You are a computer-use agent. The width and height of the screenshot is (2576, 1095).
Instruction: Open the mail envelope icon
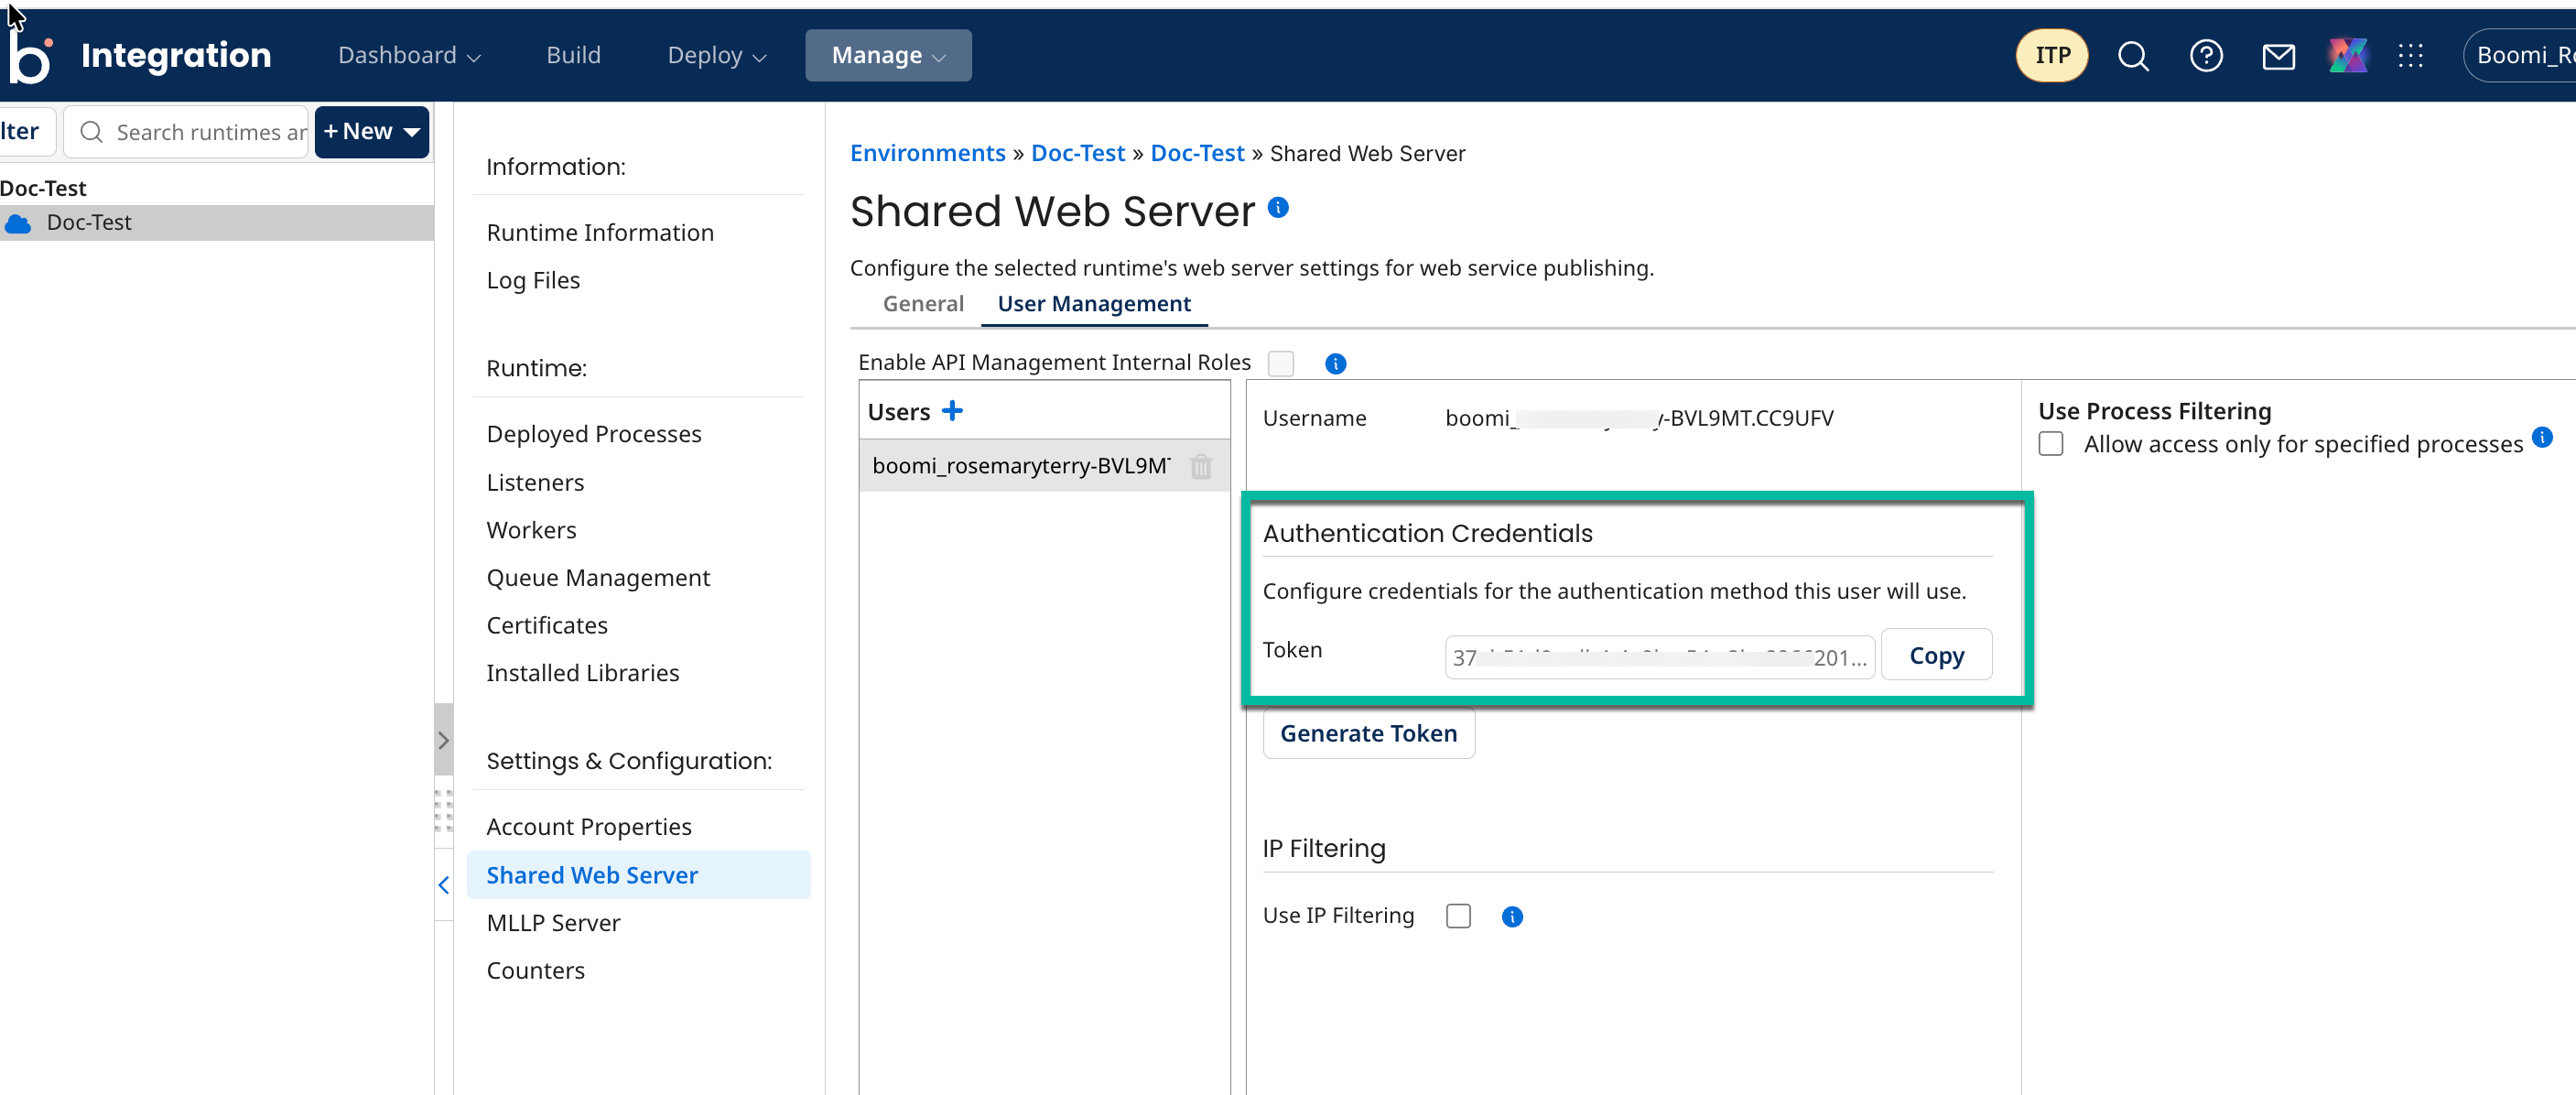(2278, 57)
